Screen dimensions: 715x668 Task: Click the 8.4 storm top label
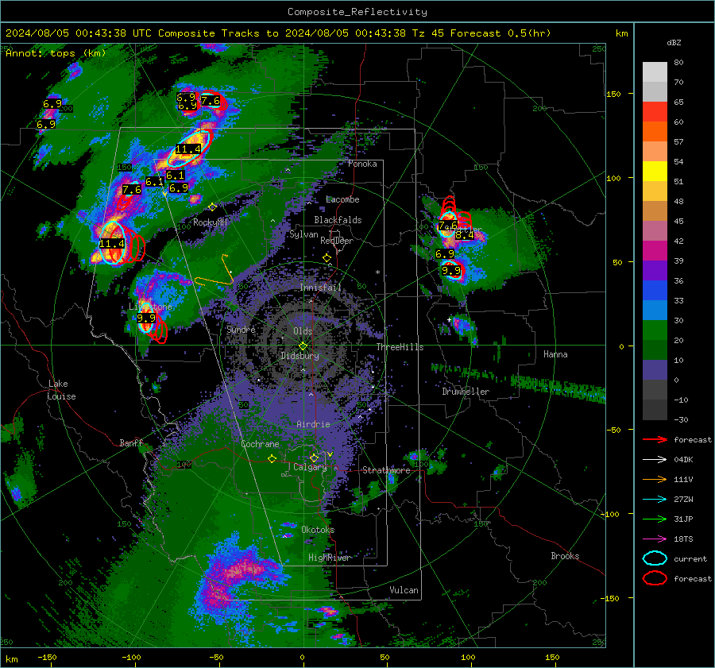[464, 236]
